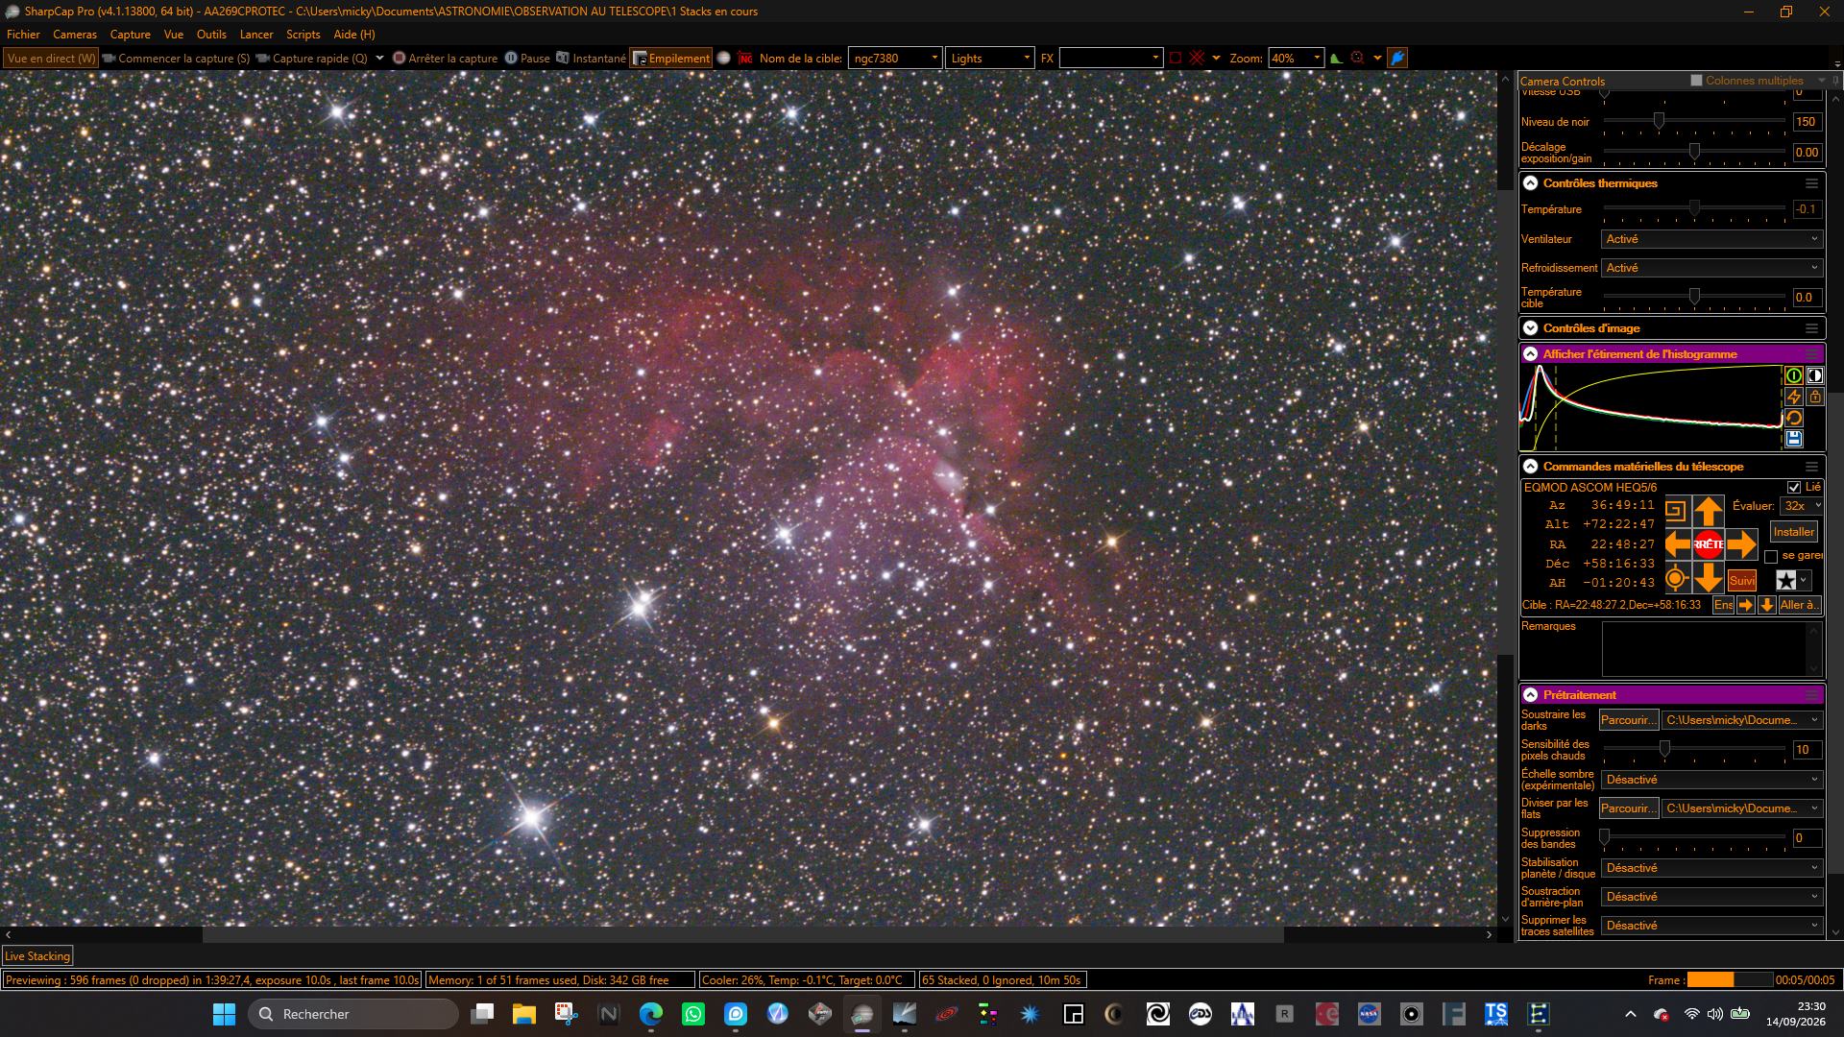1844x1037 pixels.
Task: Check the se garer checkbox
Action: coord(1771,557)
